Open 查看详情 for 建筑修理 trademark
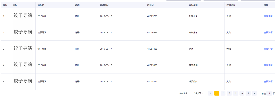This screenshot has width=277, height=97. [x=268, y=65]
